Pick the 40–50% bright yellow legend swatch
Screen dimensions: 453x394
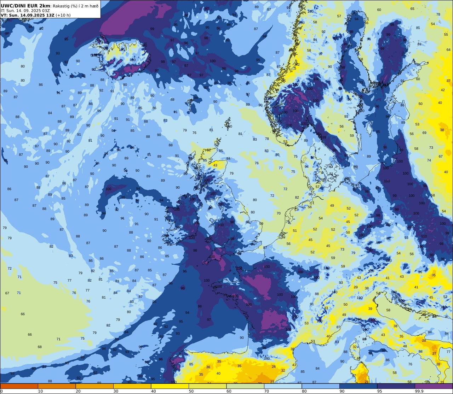point(170,386)
